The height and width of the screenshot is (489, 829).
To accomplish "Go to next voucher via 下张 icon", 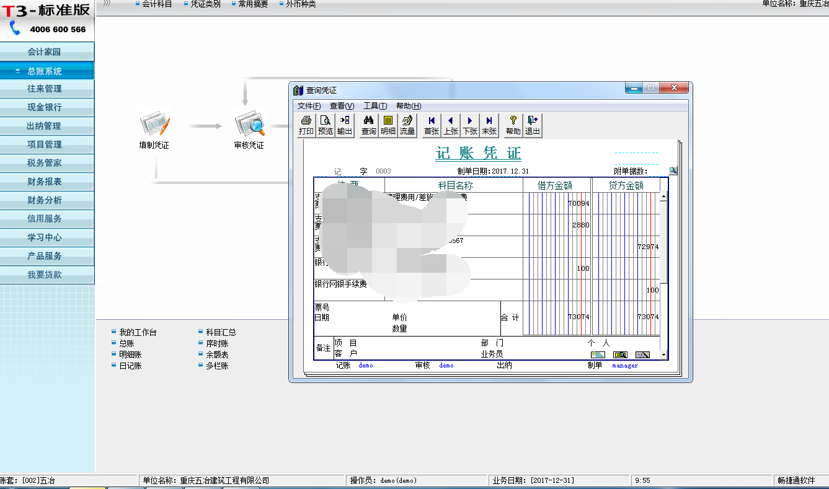I will click(469, 125).
